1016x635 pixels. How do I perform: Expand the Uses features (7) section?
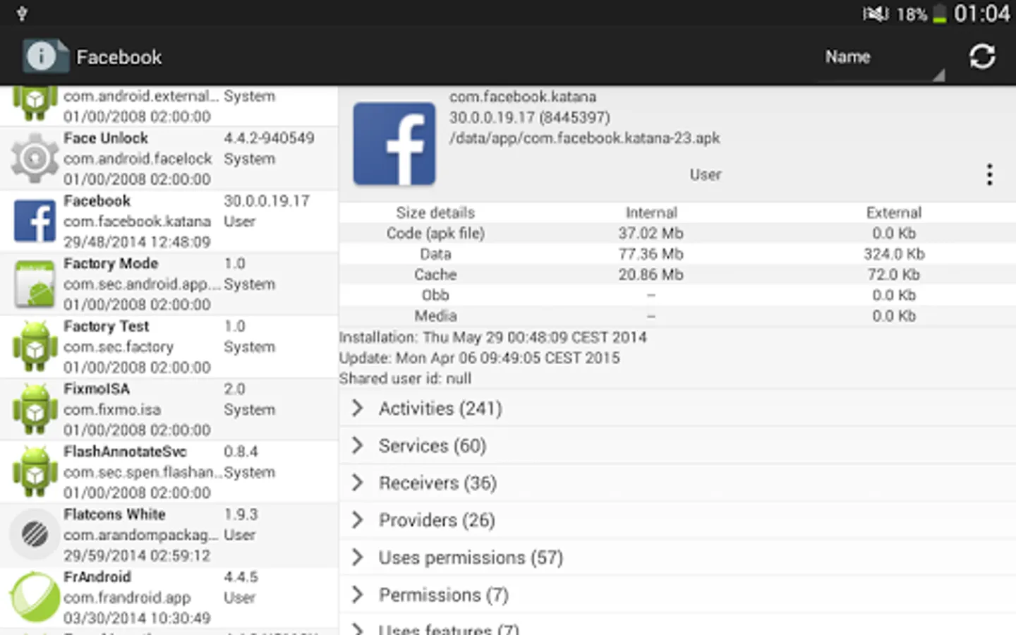[x=677, y=626]
